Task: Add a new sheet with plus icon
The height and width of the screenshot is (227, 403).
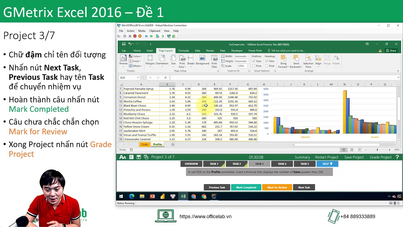Action: (x=173, y=144)
